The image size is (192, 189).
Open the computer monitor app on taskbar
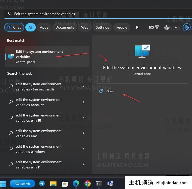[110, 184]
